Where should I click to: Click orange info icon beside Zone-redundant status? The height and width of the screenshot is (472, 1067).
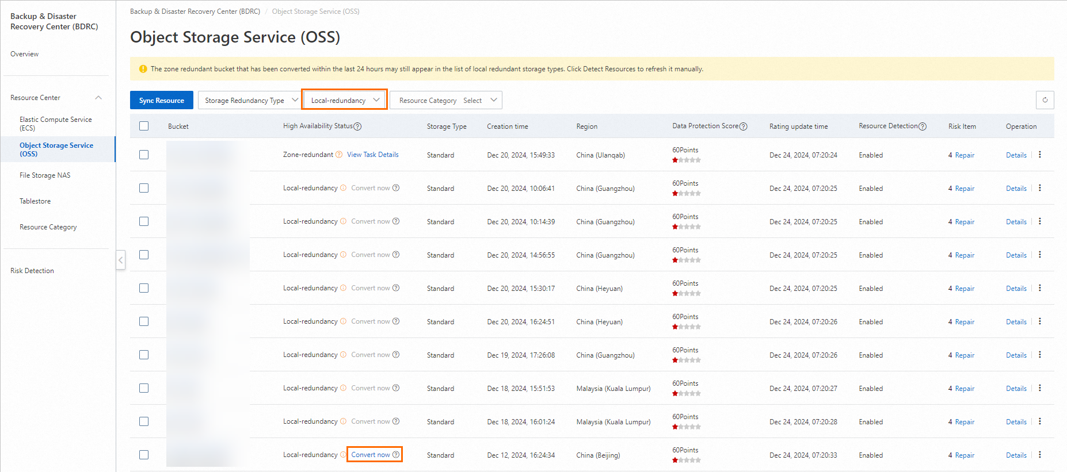tap(339, 155)
